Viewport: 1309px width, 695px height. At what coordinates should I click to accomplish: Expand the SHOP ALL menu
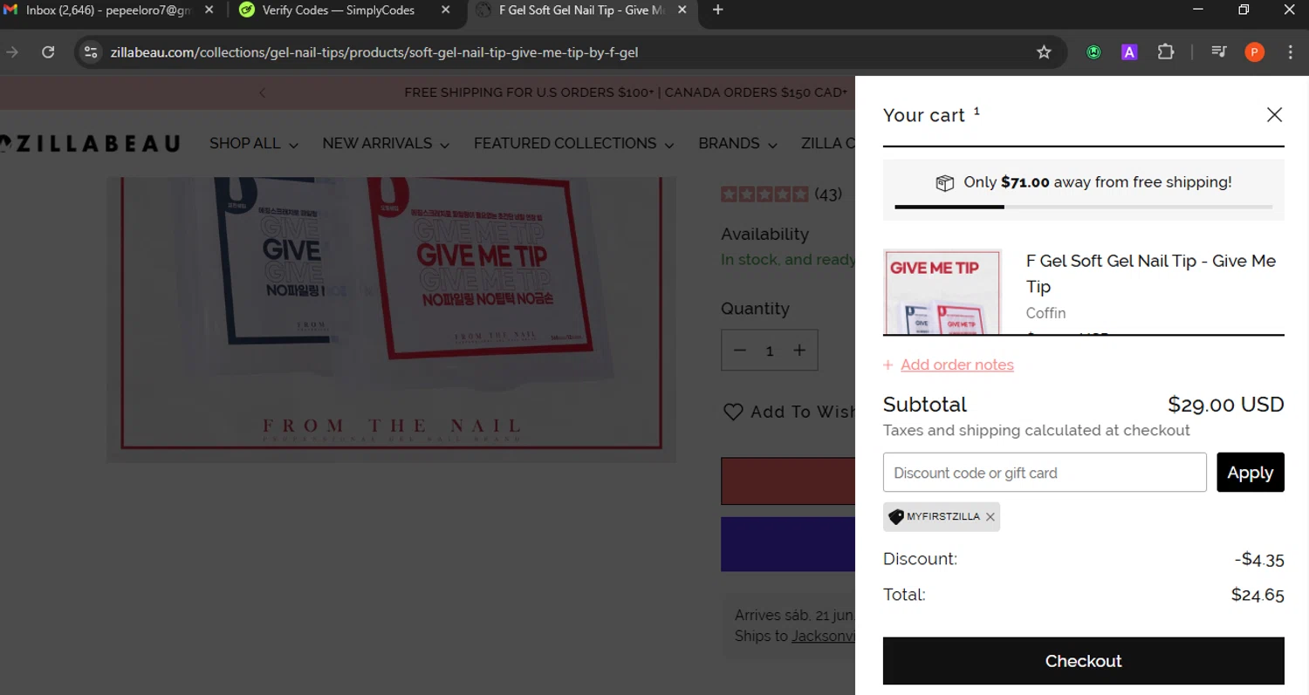254,143
